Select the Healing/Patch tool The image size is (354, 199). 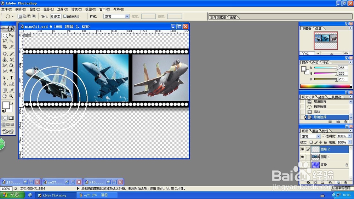(x=5, y=54)
